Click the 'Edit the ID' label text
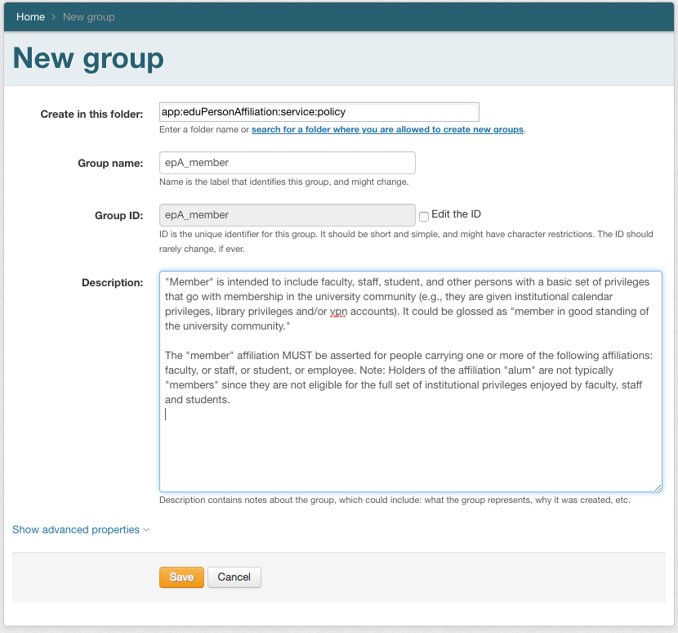This screenshot has height=633, width=678. 456,214
